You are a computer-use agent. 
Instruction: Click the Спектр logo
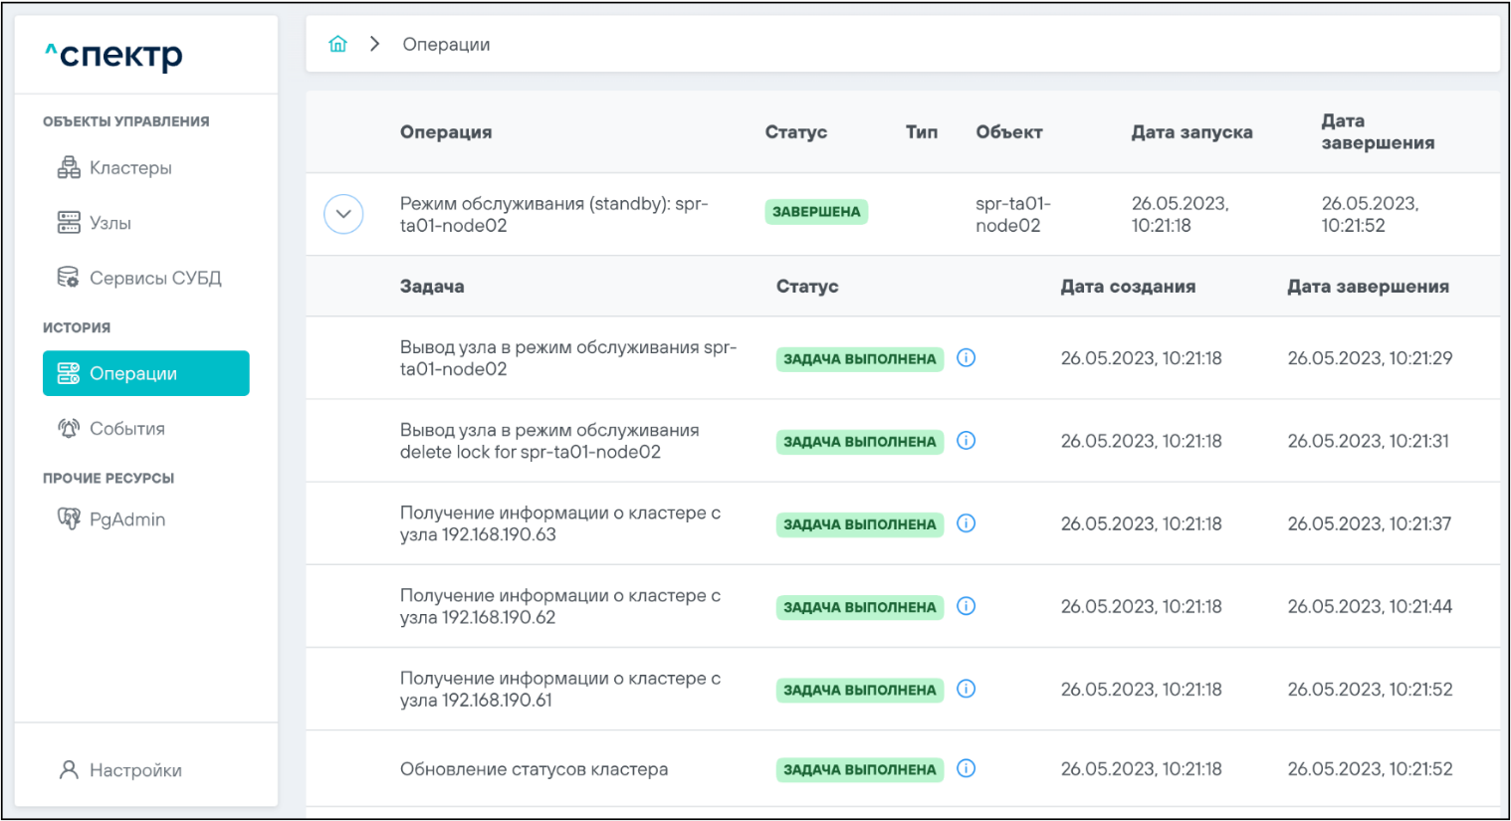tap(113, 56)
